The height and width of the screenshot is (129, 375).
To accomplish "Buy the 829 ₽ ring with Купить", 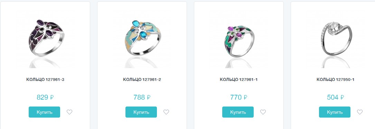I will coord(45,112).
